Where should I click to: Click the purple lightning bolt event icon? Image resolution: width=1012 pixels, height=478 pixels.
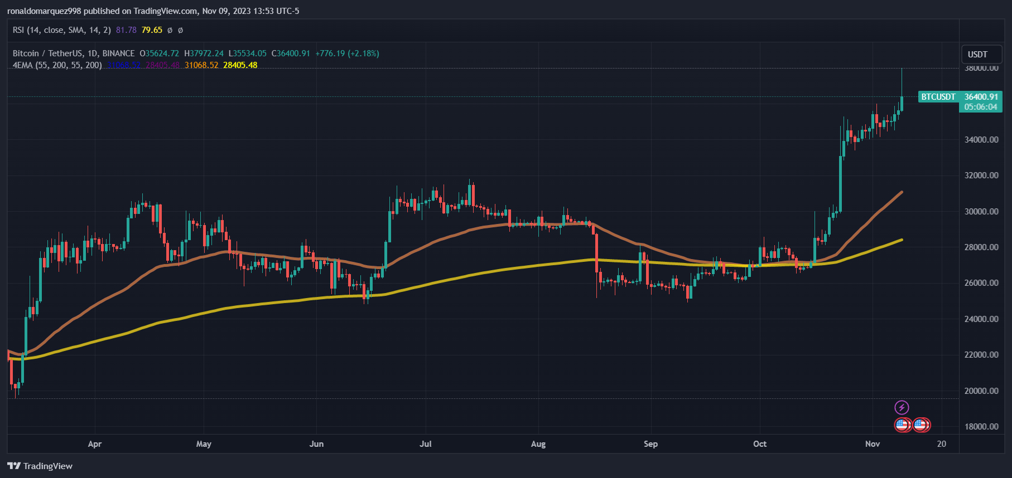(902, 407)
